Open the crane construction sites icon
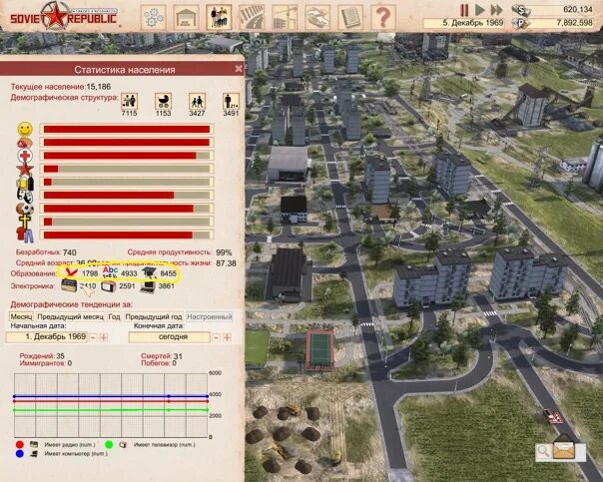603x482 pixels. click(x=285, y=17)
